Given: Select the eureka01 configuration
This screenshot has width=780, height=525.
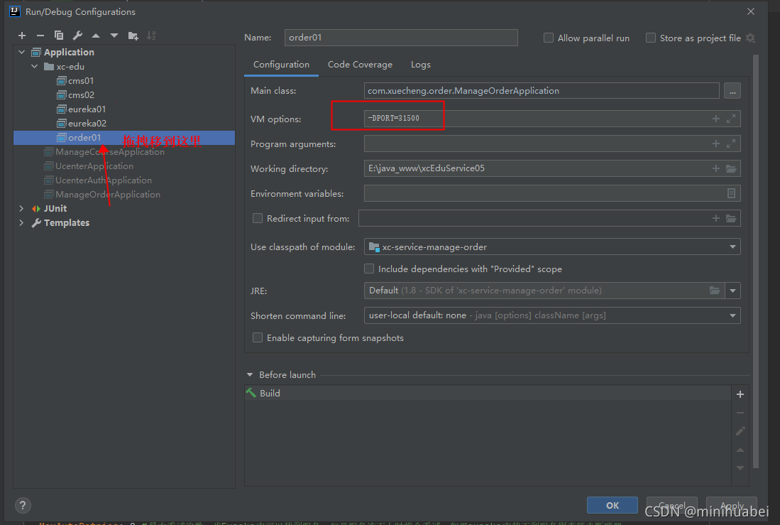Looking at the screenshot, I should [x=87, y=109].
